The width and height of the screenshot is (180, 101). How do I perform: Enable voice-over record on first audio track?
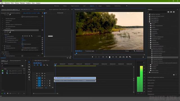pos(49,81)
